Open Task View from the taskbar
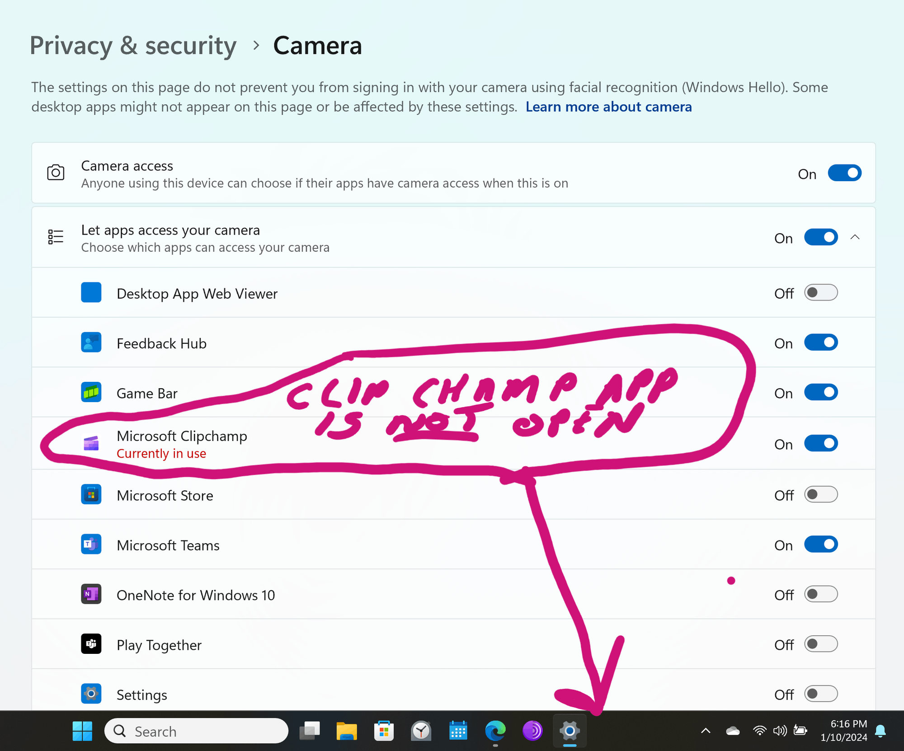 click(x=310, y=731)
